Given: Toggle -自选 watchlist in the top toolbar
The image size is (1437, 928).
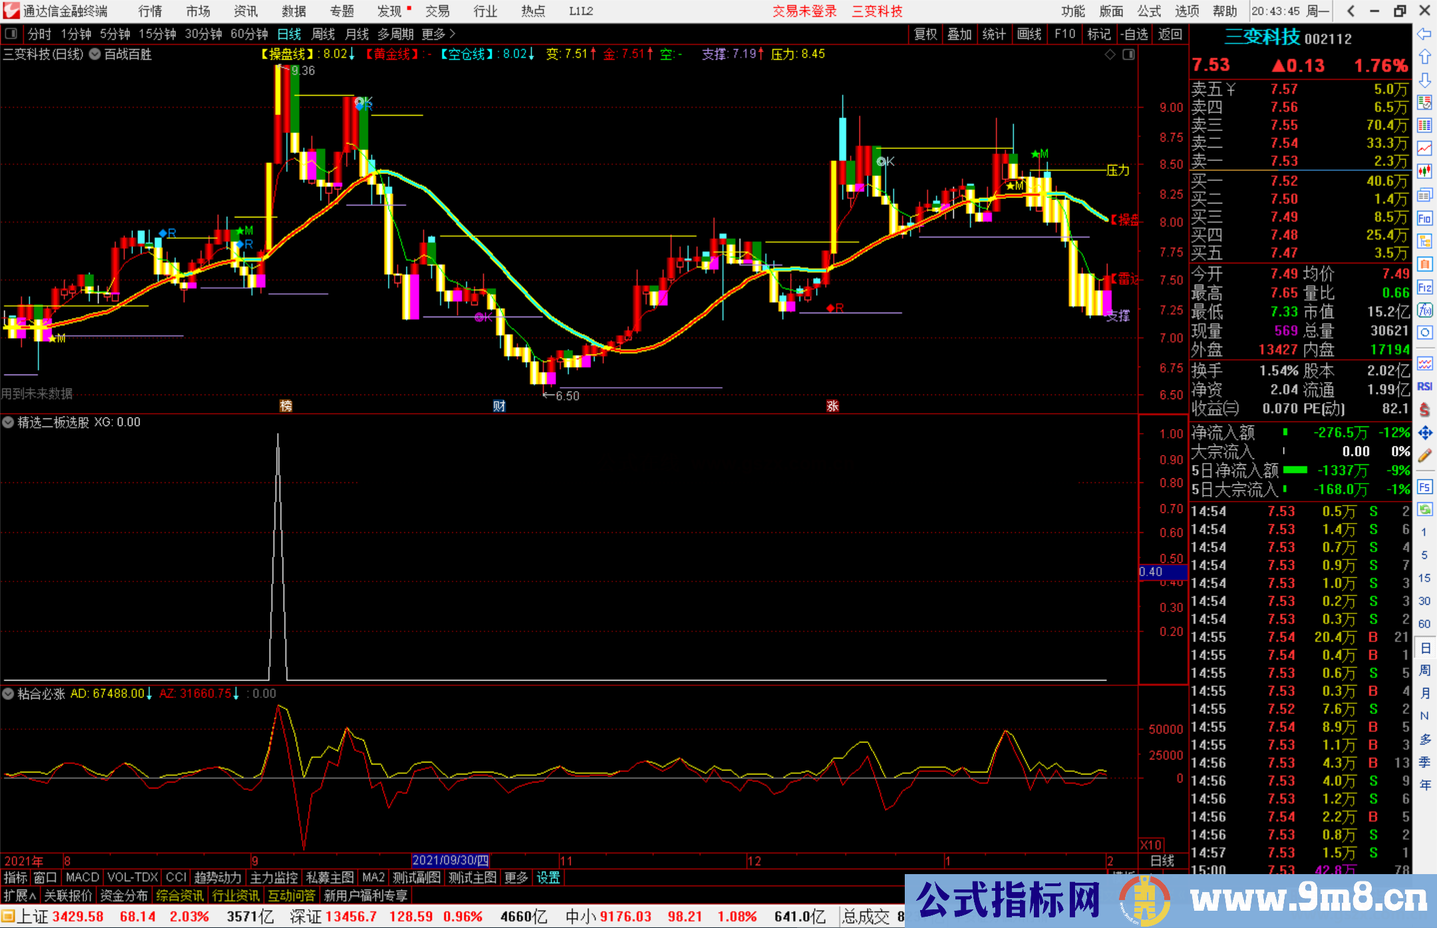Looking at the screenshot, I should click(x=1134, y=34).
